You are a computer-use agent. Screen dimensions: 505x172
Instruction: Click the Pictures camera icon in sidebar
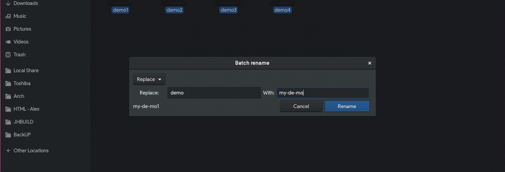tap(8, 29)
